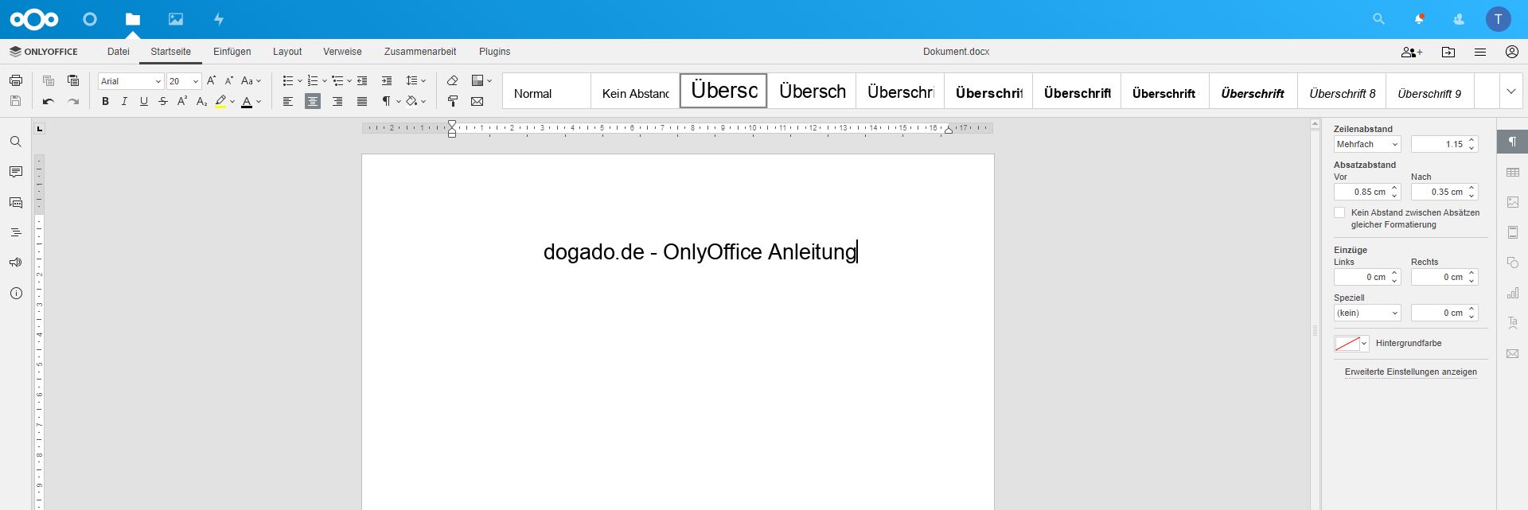Screen dimensions: 1528x510
Task: Click the Numbered list icon
Action: 313,80
